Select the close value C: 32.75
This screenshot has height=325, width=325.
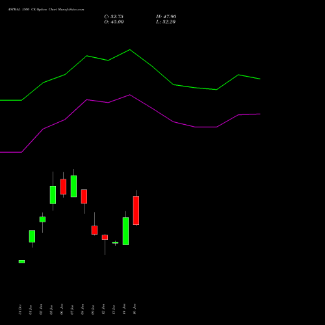[114, 17]
